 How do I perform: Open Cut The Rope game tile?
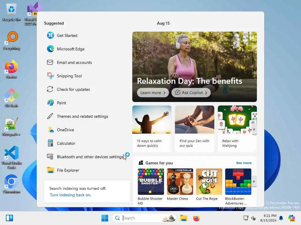pyautogui.click(x=209, y=185)
